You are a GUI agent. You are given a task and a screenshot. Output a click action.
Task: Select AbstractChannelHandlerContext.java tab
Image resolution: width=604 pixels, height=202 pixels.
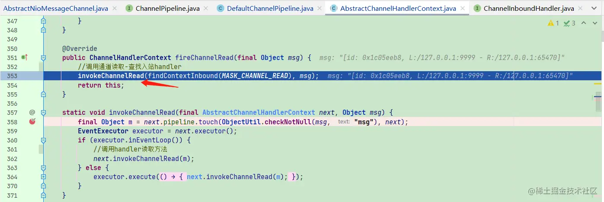pos(398,8)
